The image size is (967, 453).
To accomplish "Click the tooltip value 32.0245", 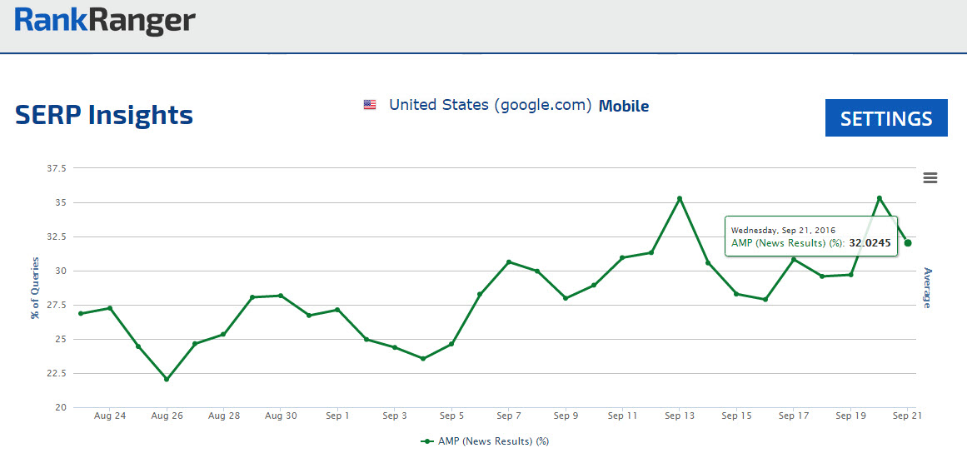I will click(870, 243).
